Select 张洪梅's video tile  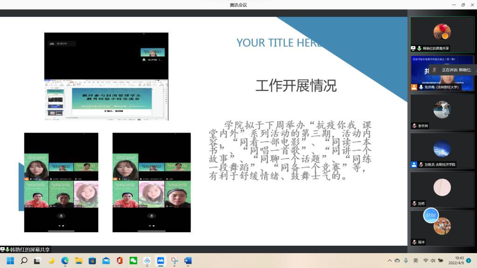[x=442, y=73]
